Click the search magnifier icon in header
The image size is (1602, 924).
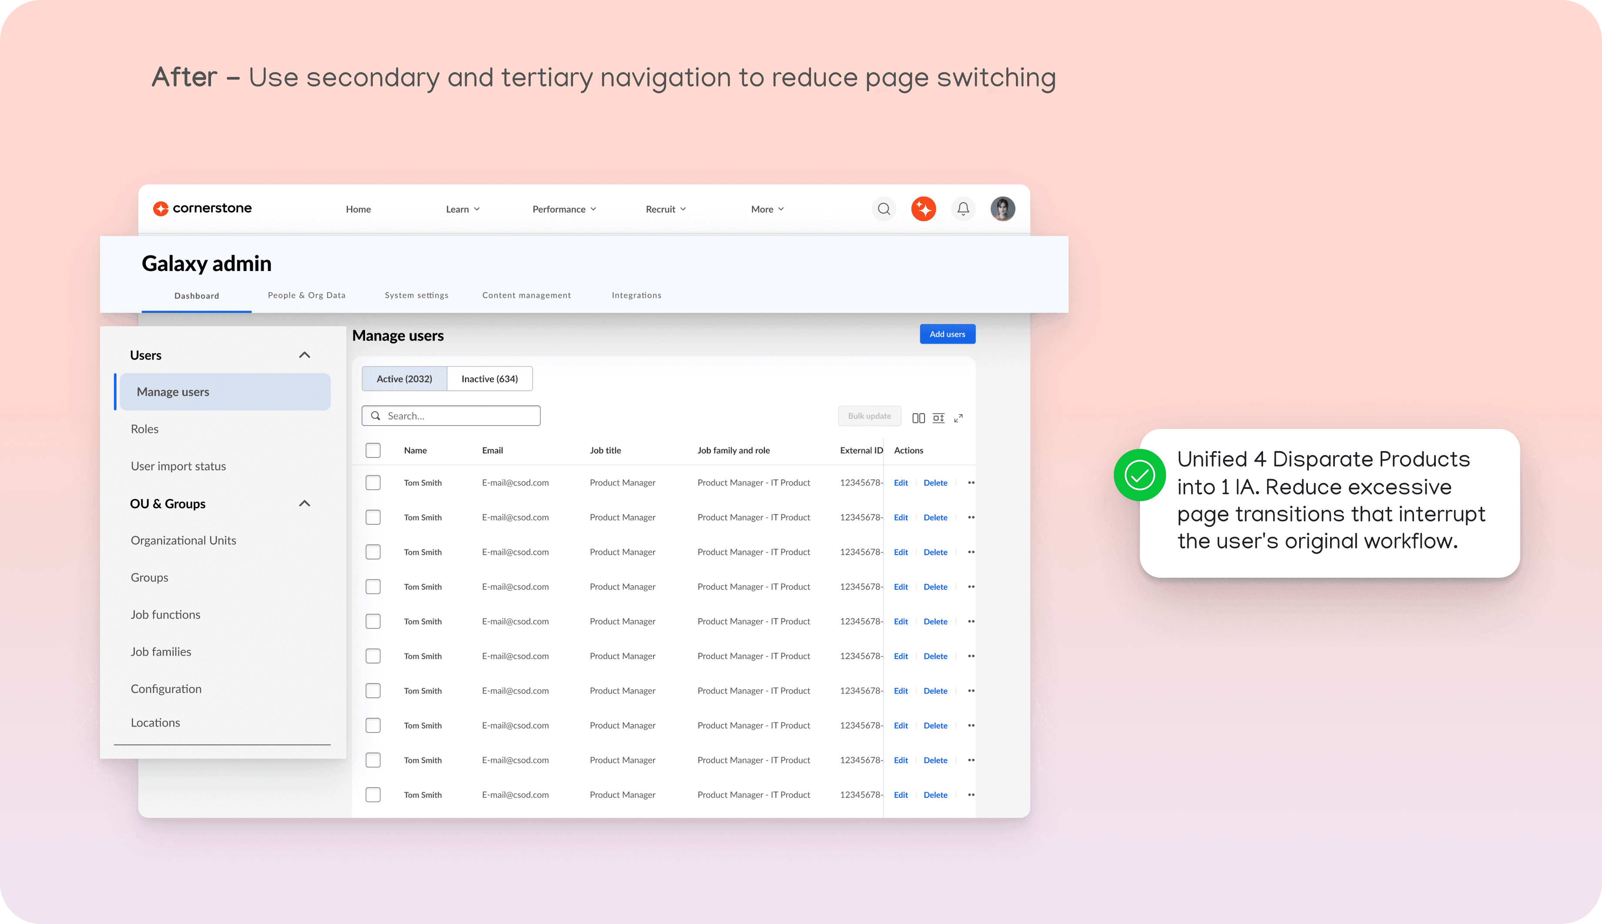click(x=884, y=209)
